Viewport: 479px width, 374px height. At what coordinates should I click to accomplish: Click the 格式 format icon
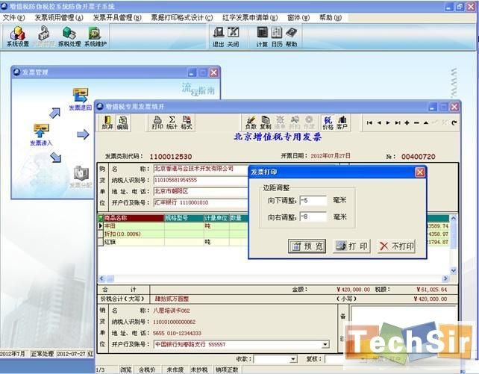(x=187, y=122)
